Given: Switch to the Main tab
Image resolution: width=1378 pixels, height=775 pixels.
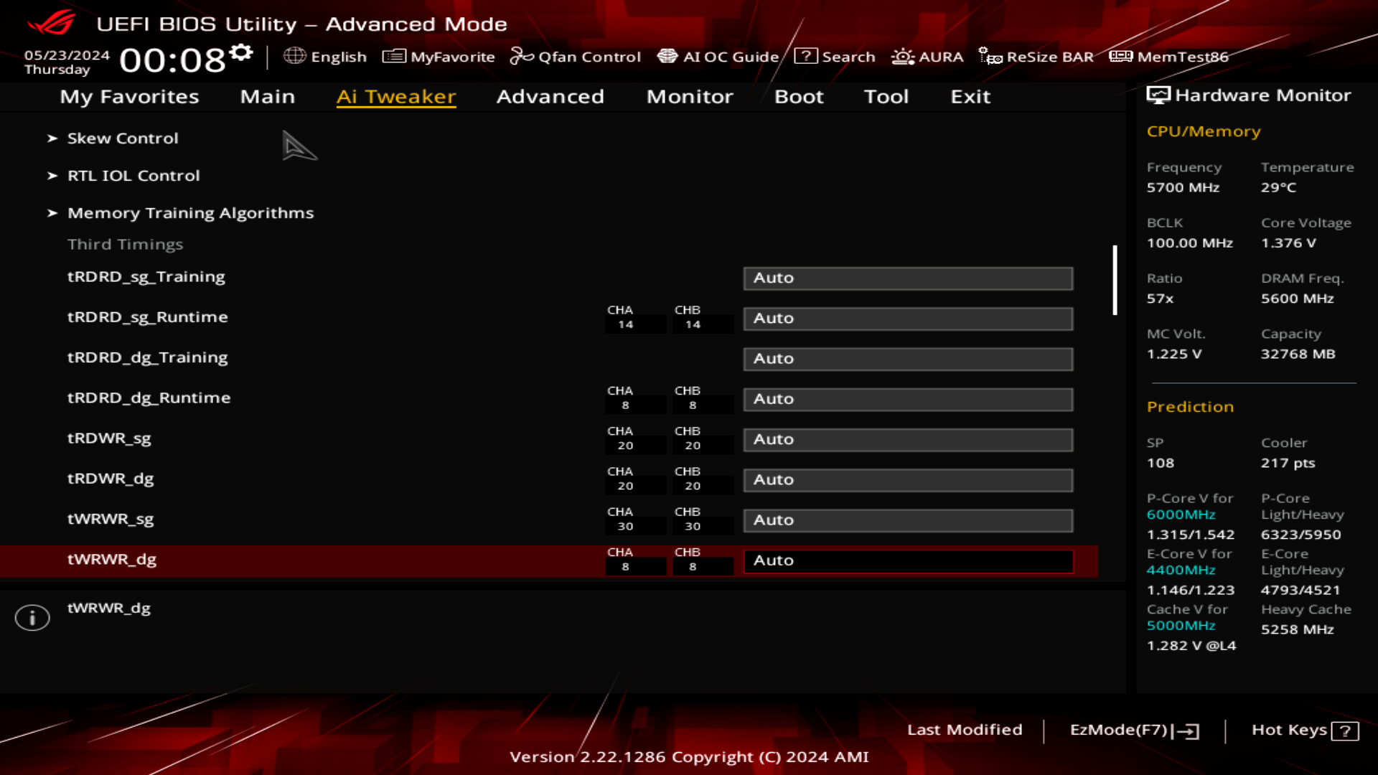Looking at the screenshot, I should (x=268, y=97).
